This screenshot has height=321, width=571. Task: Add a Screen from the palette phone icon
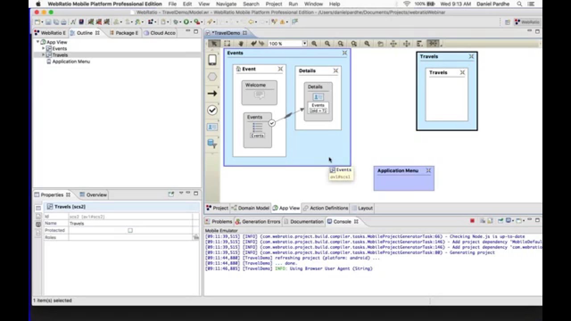click(x=212, y=60)
